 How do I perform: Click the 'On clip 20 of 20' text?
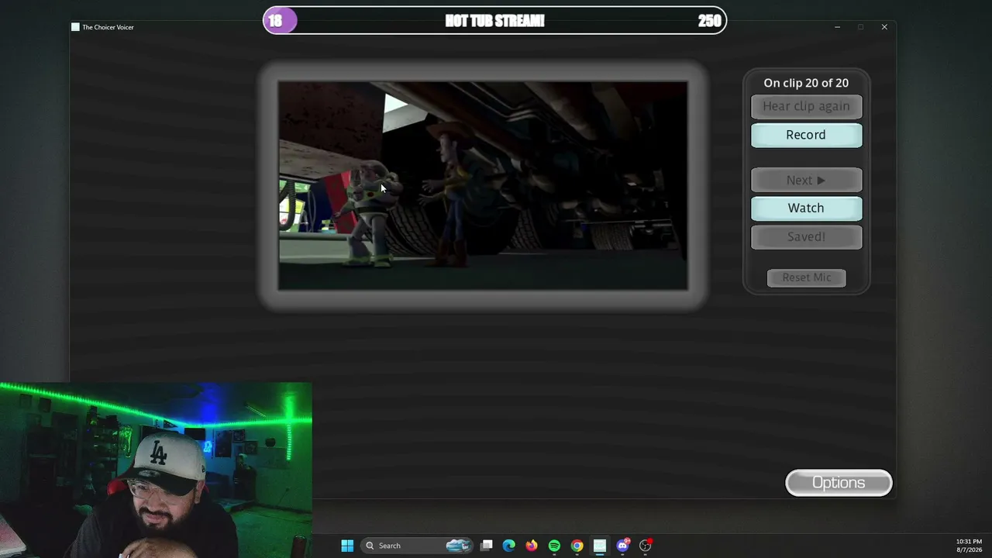click(x=806, y=83)
